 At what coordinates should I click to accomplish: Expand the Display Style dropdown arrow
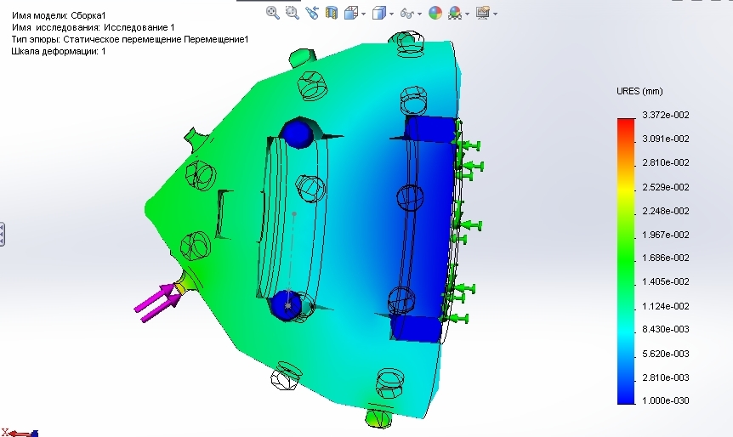tap(391, 14)
